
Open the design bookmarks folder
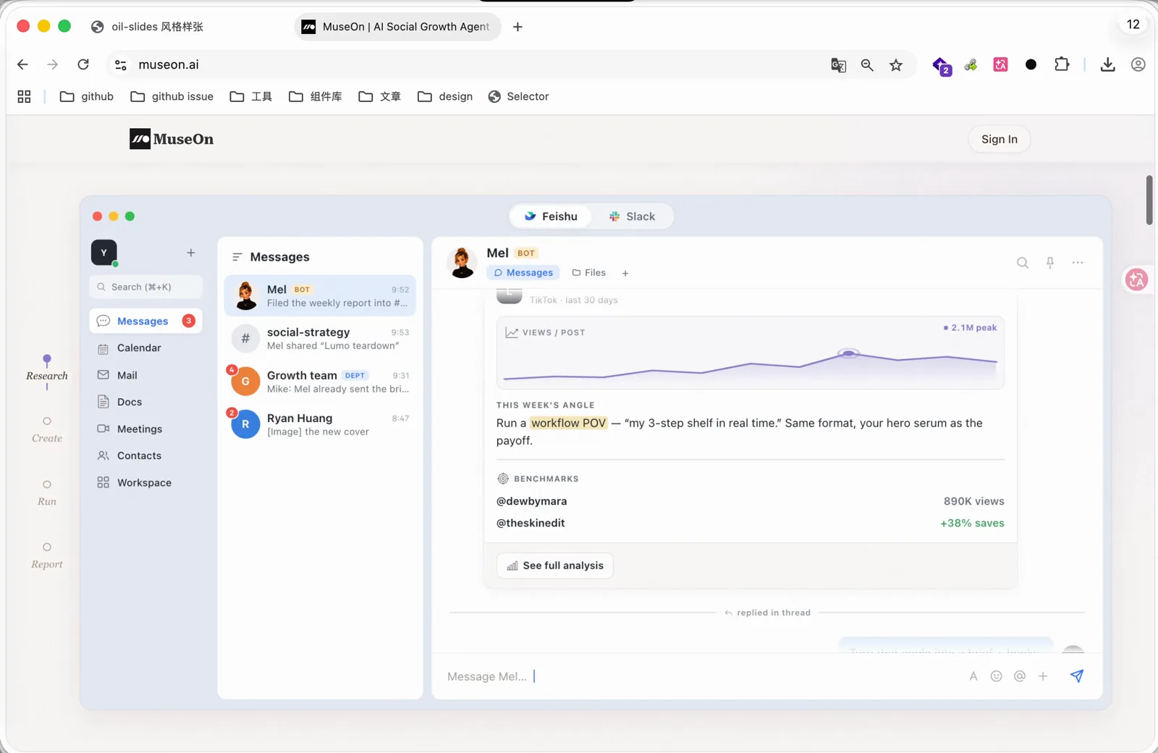tap(445, 96)
